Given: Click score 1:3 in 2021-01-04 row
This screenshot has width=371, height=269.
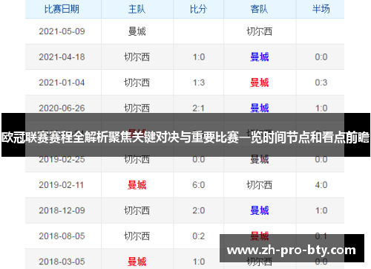Looking at the screenshot, I should (199, 82).
